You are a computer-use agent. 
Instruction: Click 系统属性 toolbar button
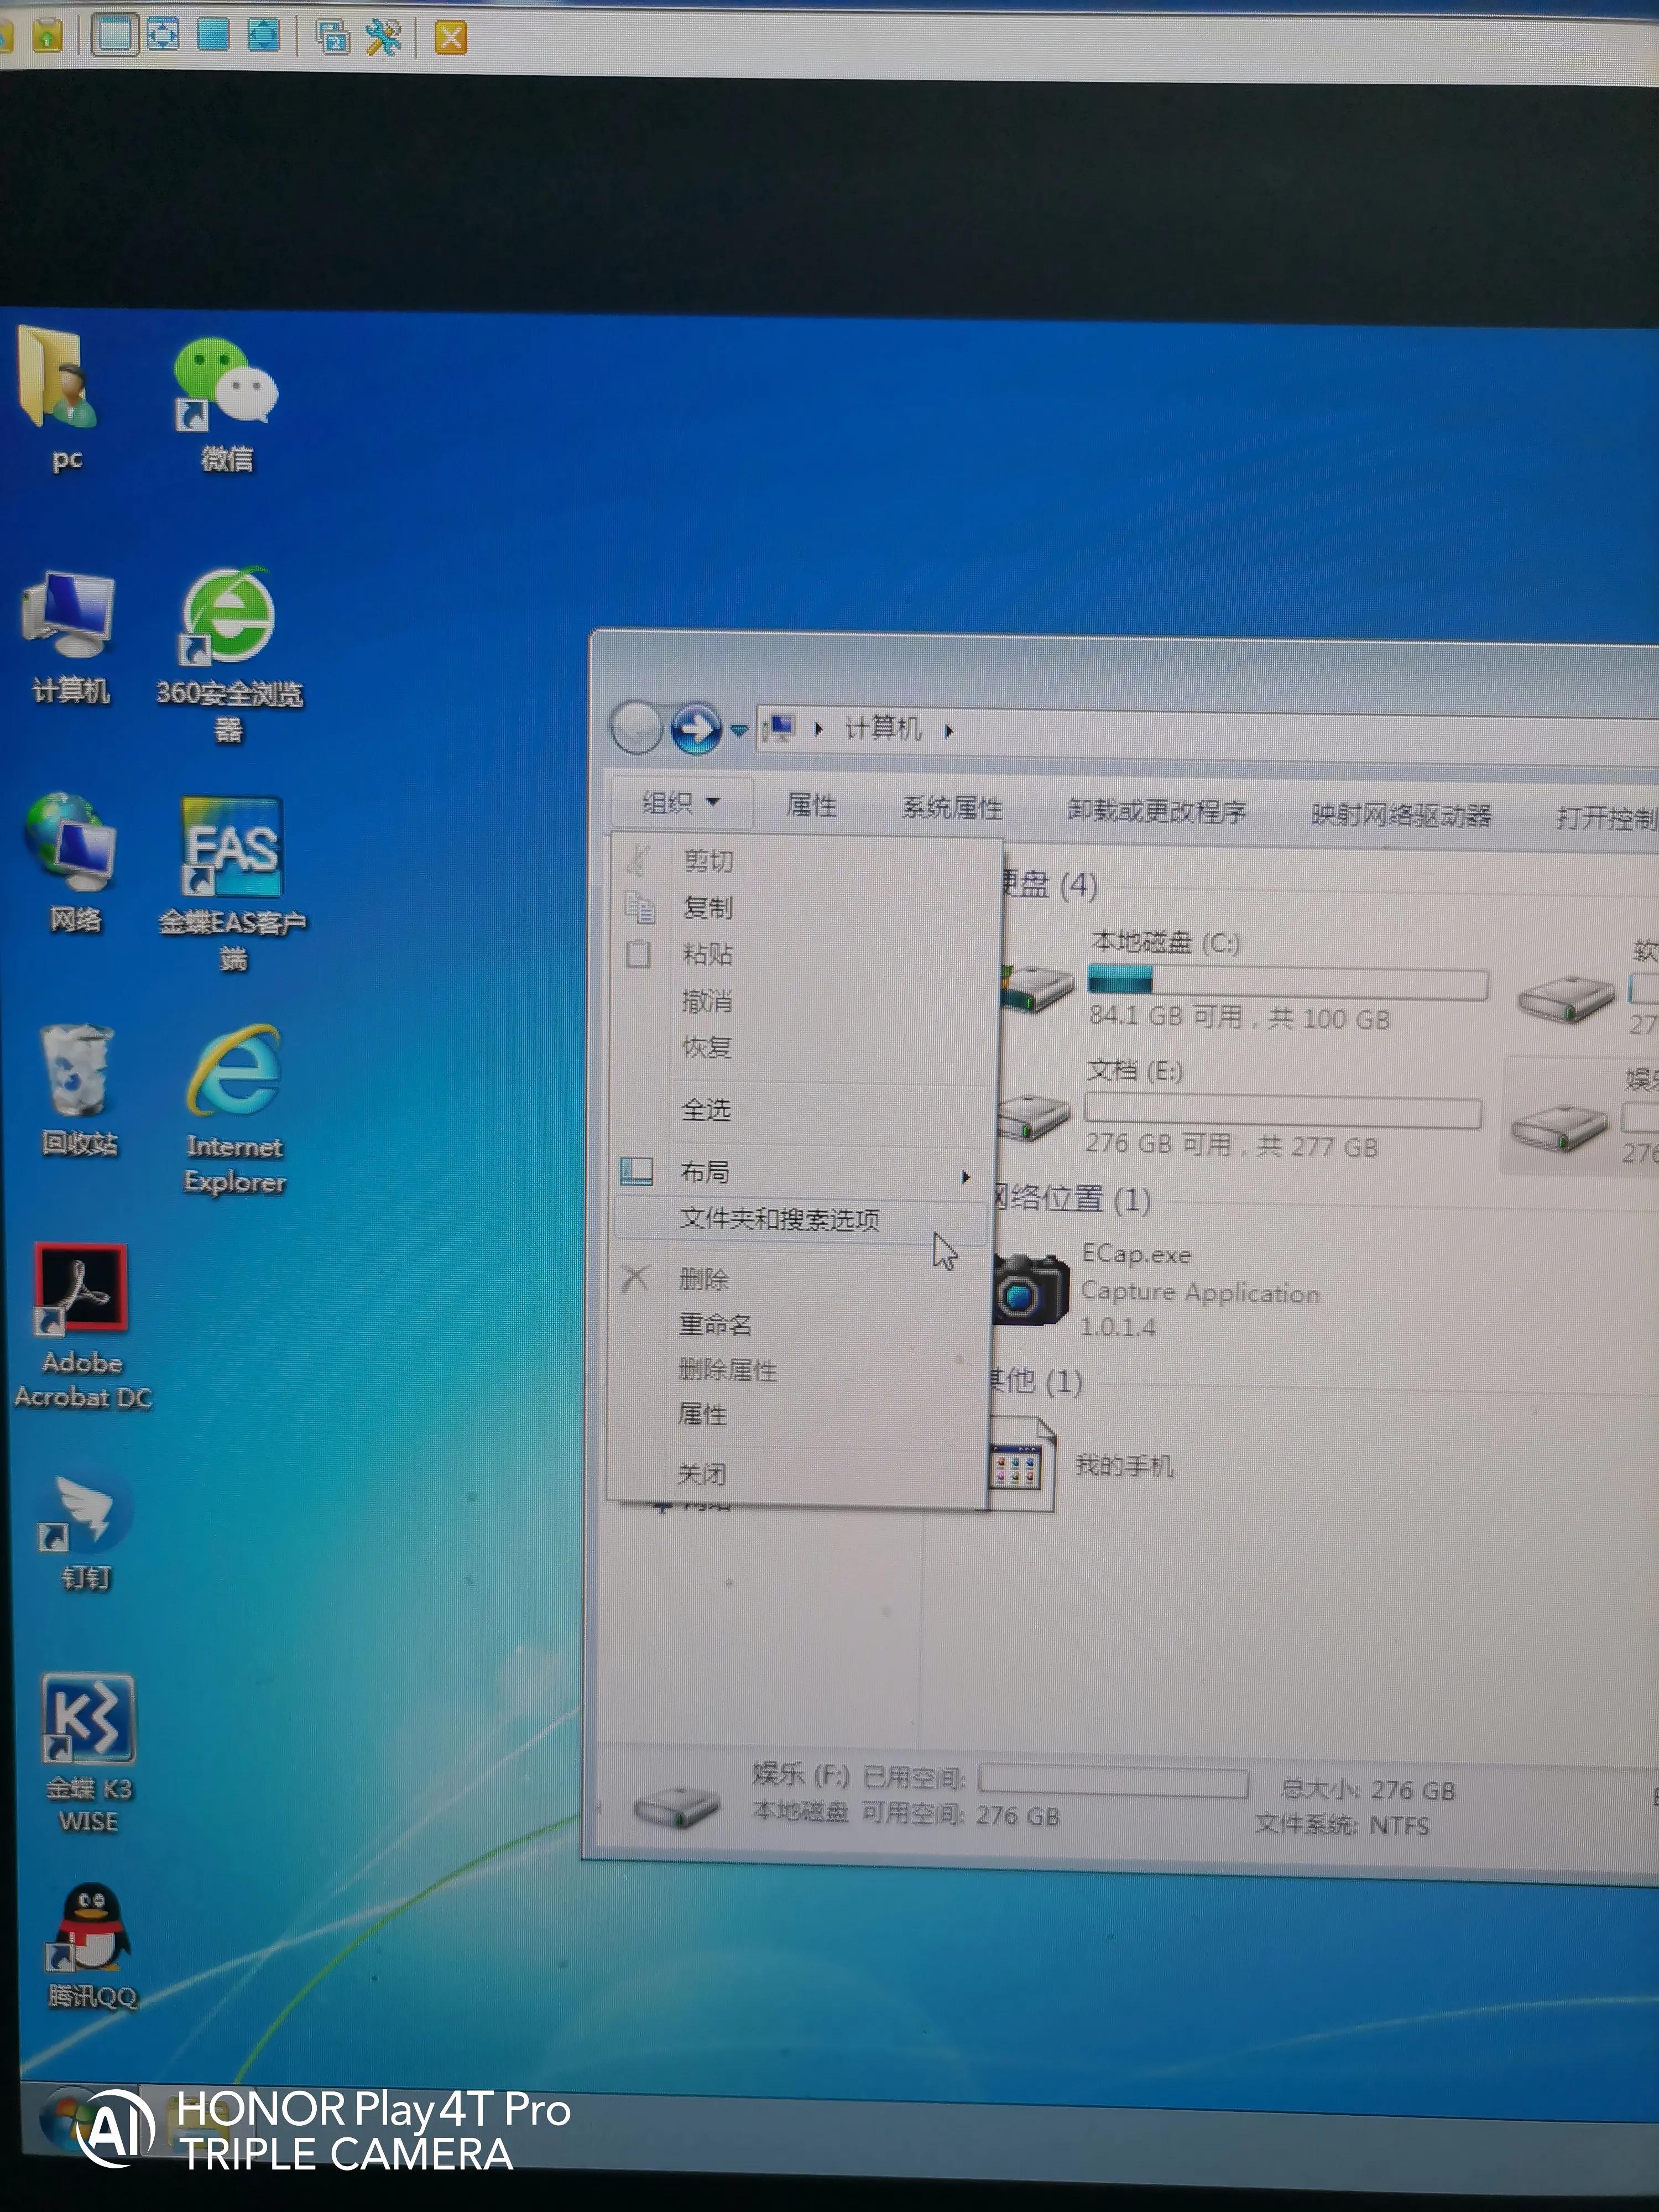coord(952,807)
